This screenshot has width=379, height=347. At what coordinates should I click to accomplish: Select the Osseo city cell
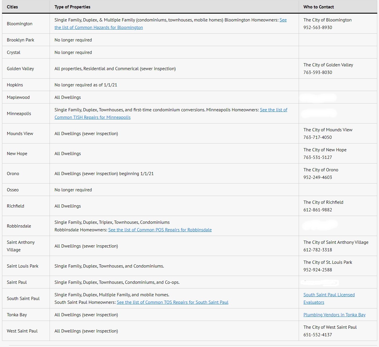pos(26,190)
